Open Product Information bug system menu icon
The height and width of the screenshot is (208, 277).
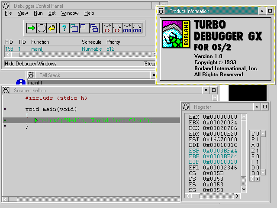tap(161, 11)
